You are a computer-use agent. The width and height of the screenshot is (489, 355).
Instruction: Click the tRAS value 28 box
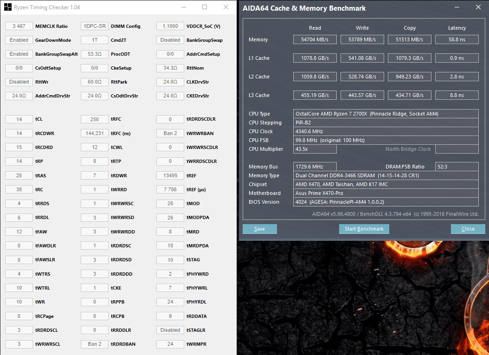tap(19, 175)
